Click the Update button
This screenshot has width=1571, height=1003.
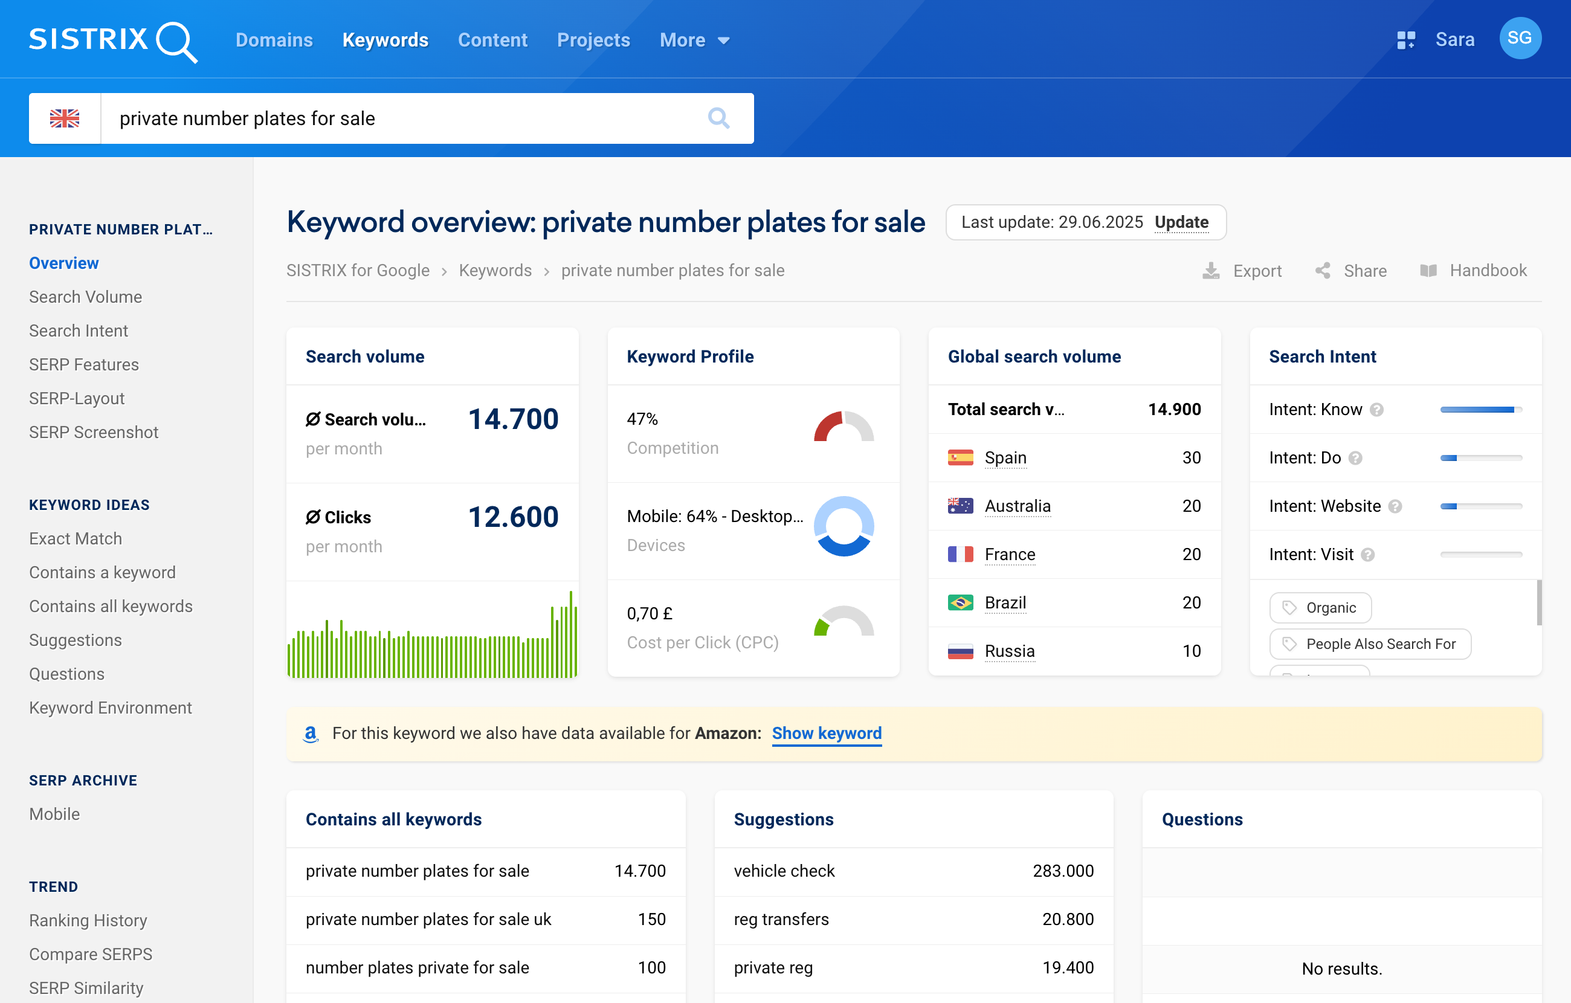(1181, 222)
